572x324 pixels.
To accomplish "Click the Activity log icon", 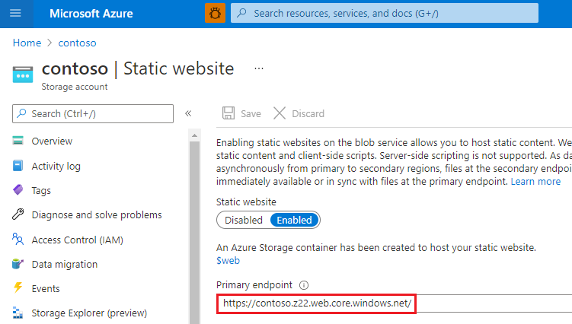I will click(18, 166).
